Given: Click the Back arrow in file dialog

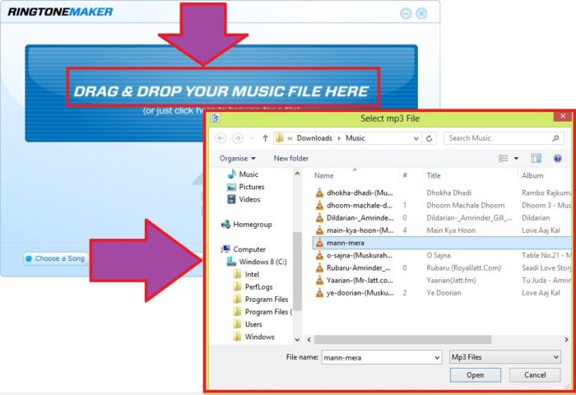Looking at the screenshot, I should coord(221,138).
